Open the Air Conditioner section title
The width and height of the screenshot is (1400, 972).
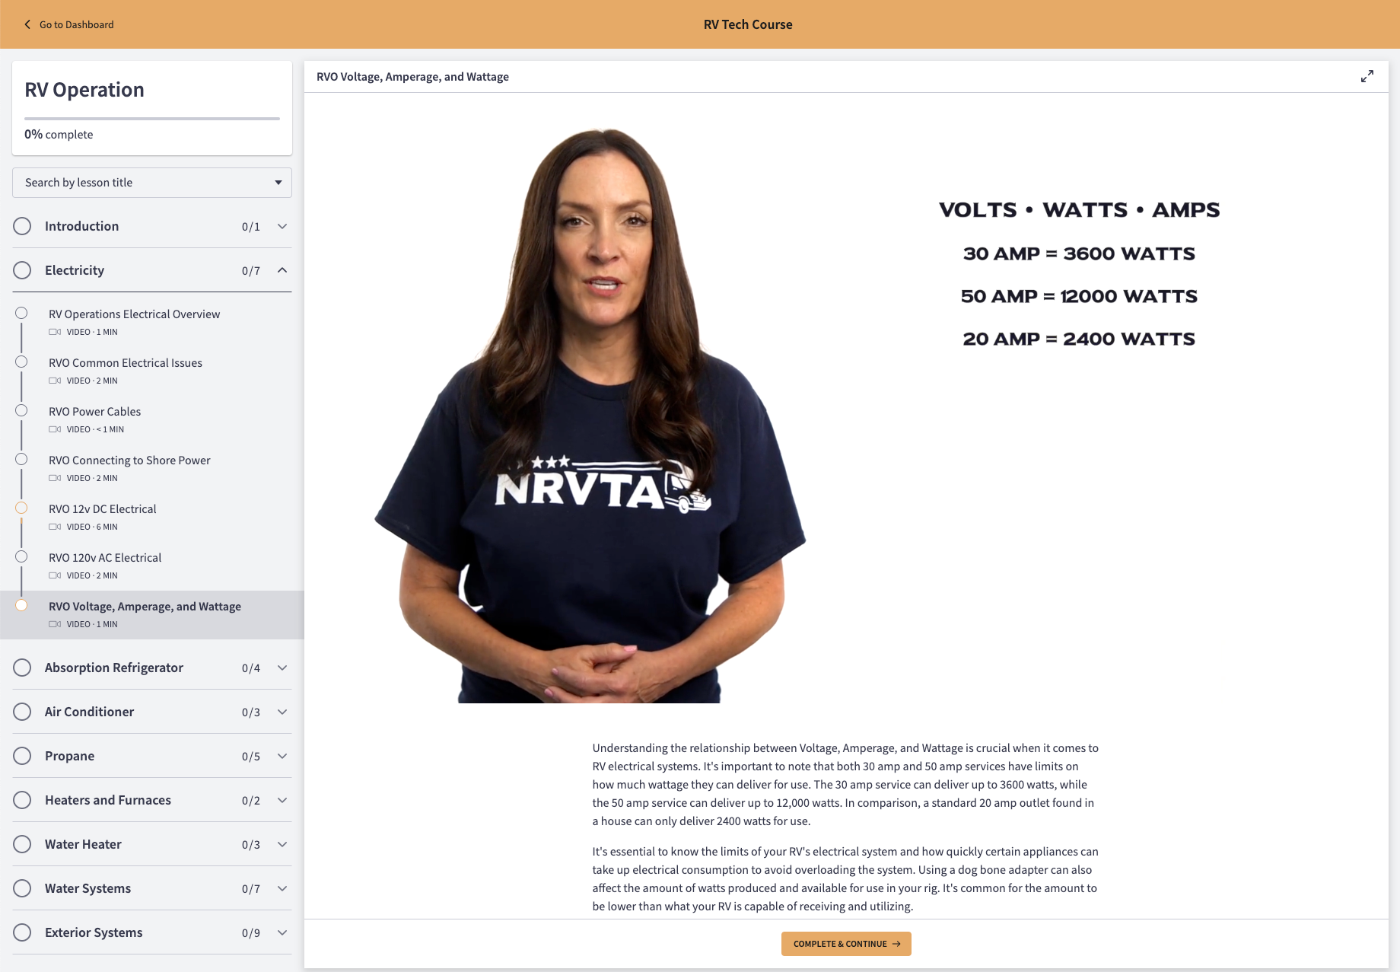pos(89,712)
